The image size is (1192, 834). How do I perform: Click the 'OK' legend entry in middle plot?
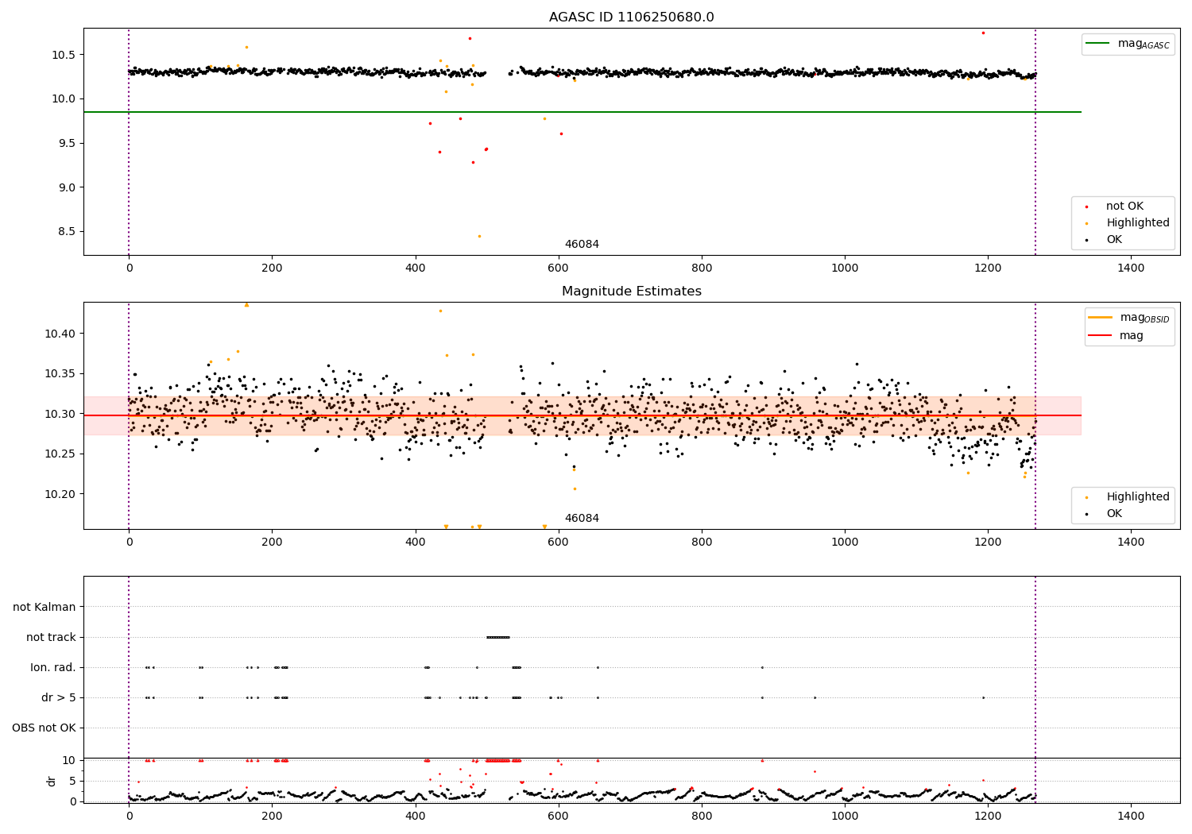point(1104,514)
